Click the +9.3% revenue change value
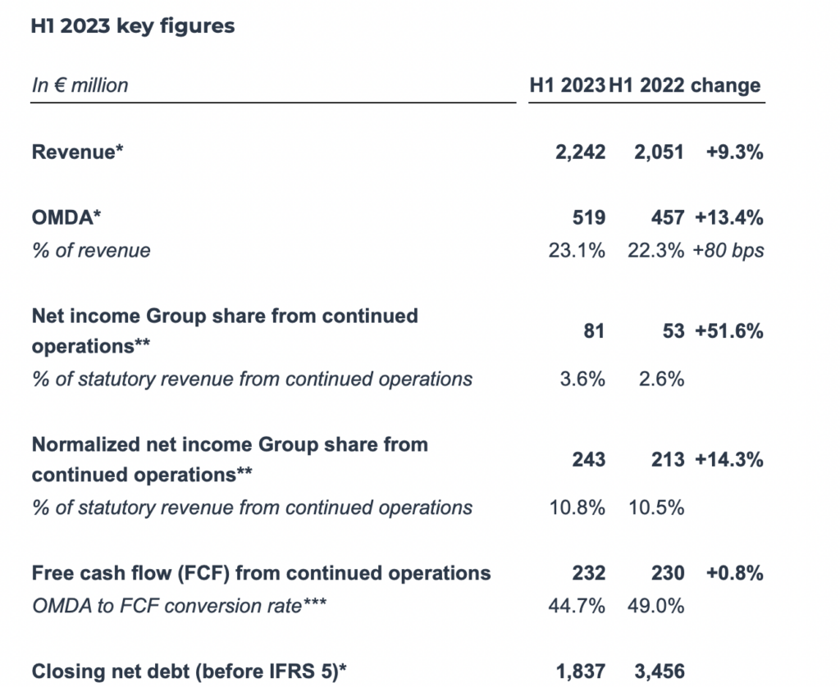840x687 pixels. click(x=734, y=152)
